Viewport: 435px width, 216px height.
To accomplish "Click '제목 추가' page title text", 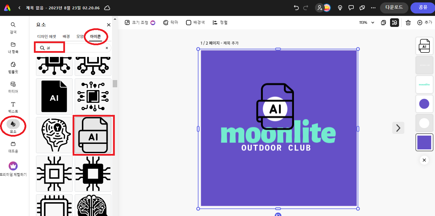I will click(231, 43).
